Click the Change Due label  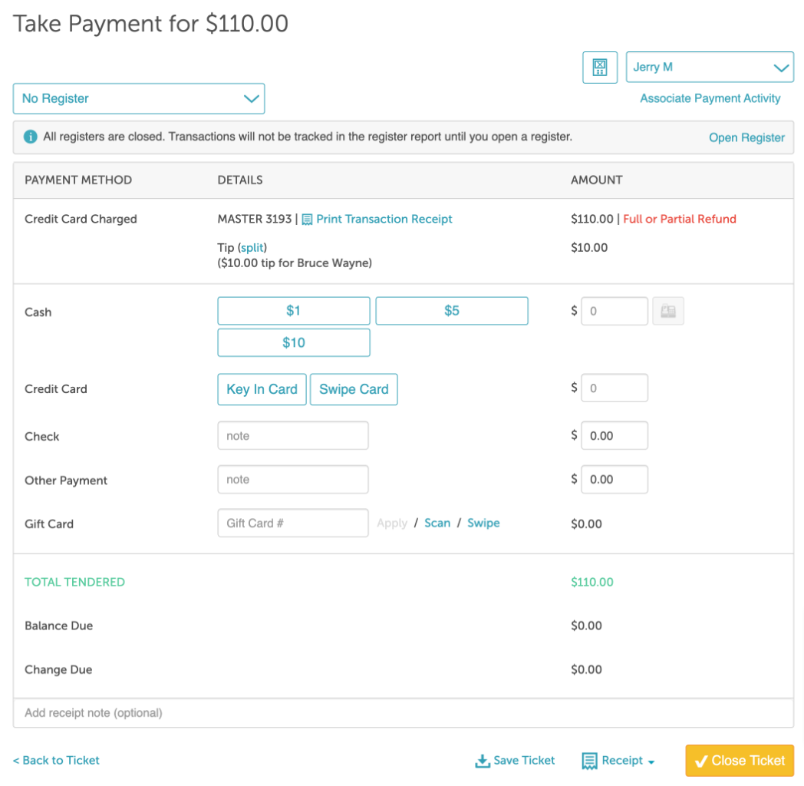tap(58, 670)
